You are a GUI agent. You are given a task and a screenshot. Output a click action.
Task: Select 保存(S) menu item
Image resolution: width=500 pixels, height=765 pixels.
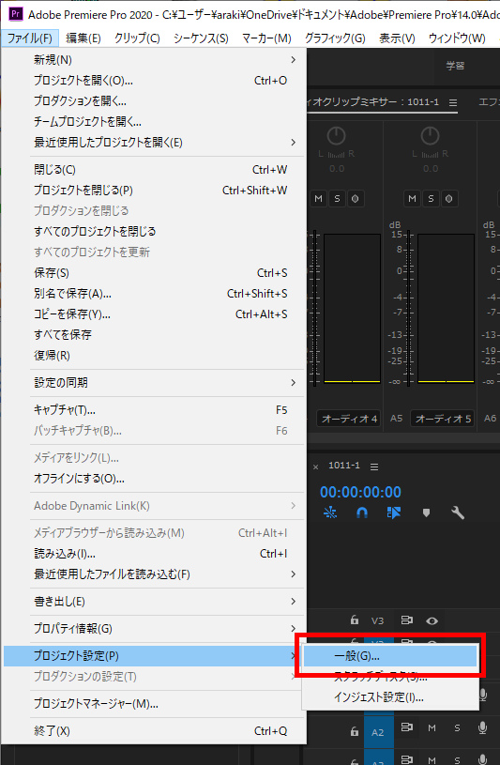click(x=154, y=273)
